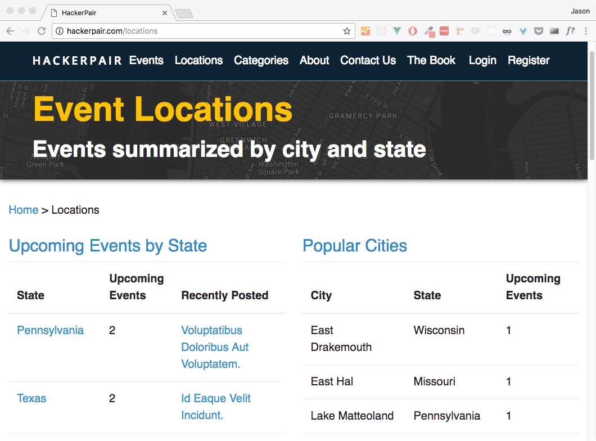Activate the eyedropper color picker extension
596x441 pixels.
tap(430, 31)
